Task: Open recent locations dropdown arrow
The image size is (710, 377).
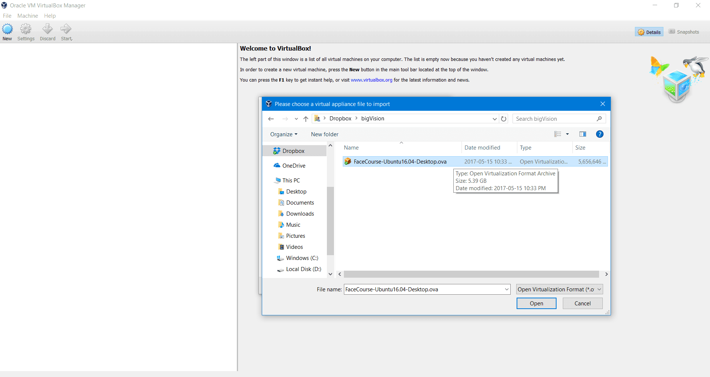Action: pyautogui.click(x=296, y=119)
